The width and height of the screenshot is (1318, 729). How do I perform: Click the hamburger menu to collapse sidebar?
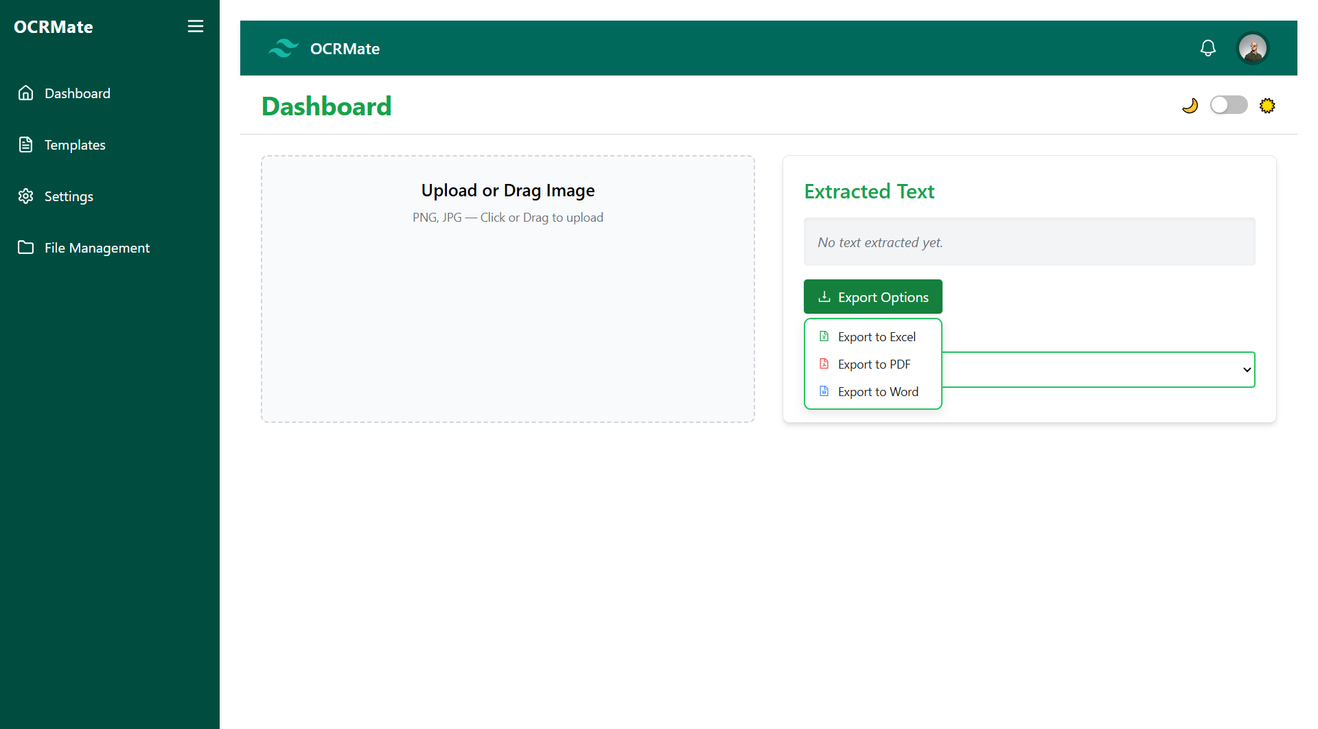pyautogui.click(x=195, y=26)
